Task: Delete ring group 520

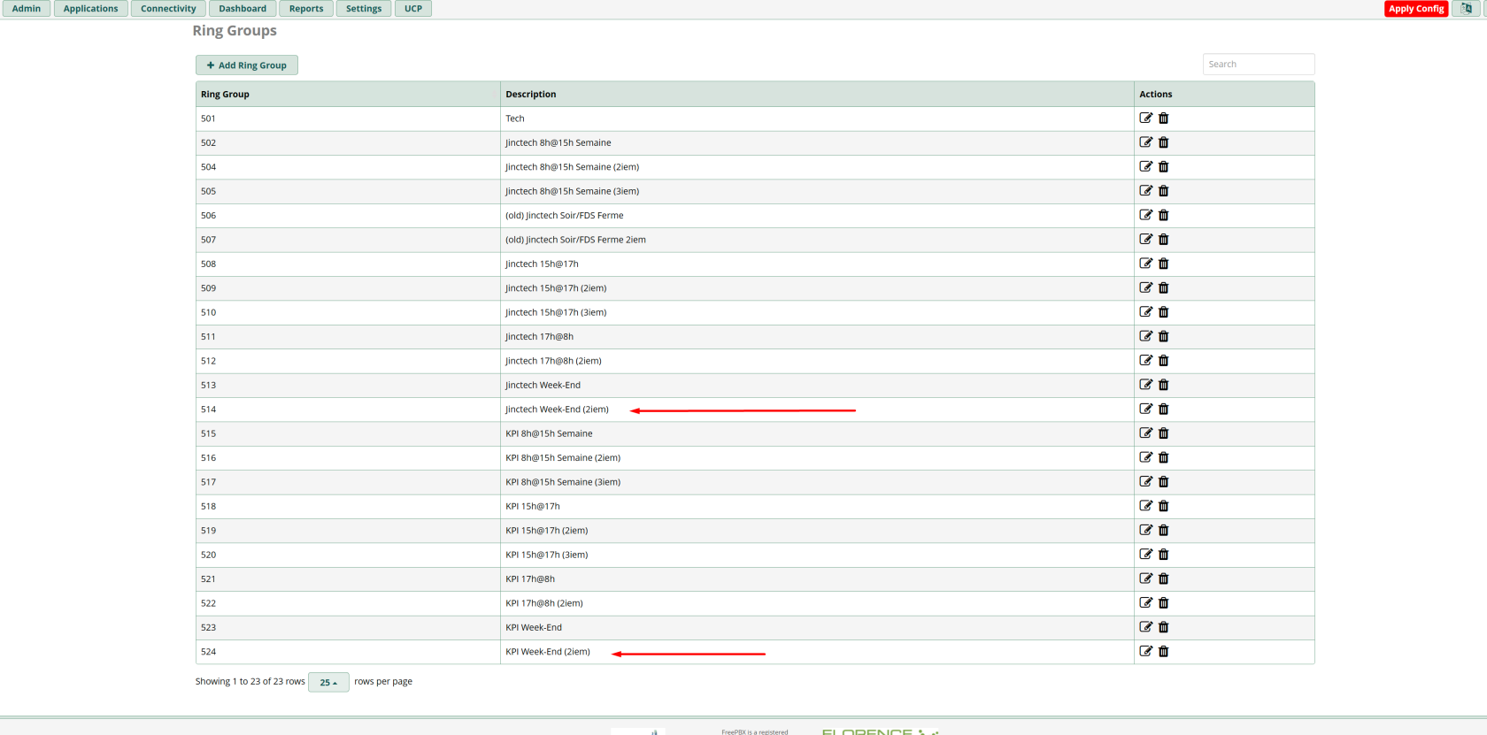Action: pos(1164,555)
